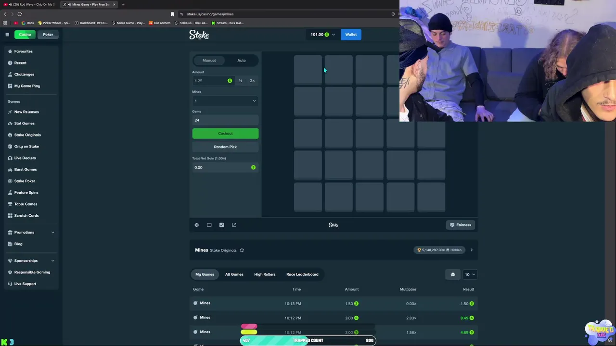Open the game settings gear icon

click(x=196, y=225)
